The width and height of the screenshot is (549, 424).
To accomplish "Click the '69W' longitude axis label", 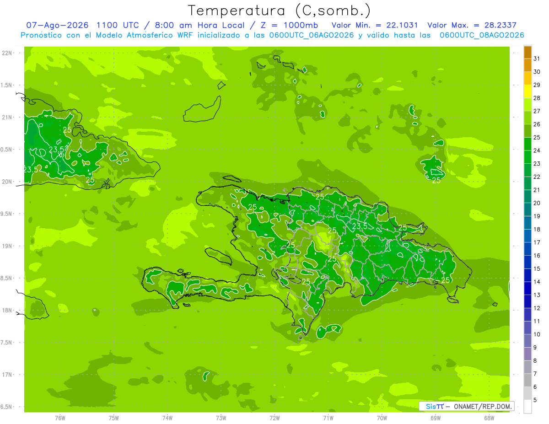I will (x=436, y=418).
